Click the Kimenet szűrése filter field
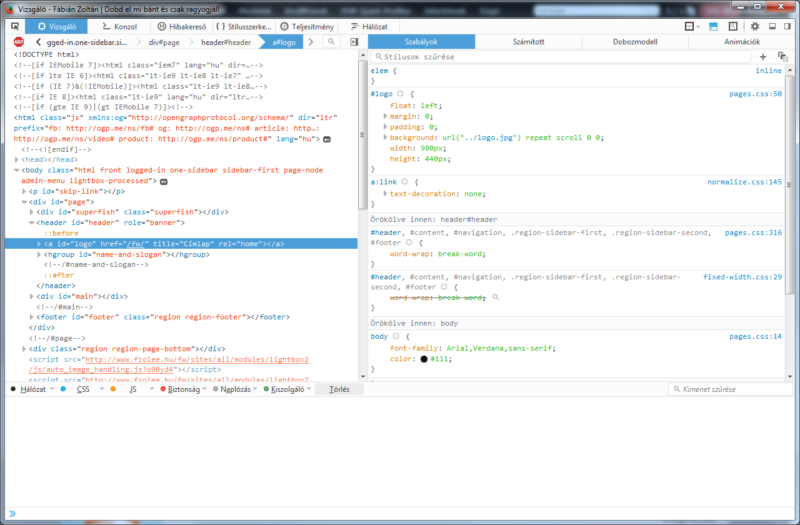Viewport: 800px width, 525px height. [731, 389]
